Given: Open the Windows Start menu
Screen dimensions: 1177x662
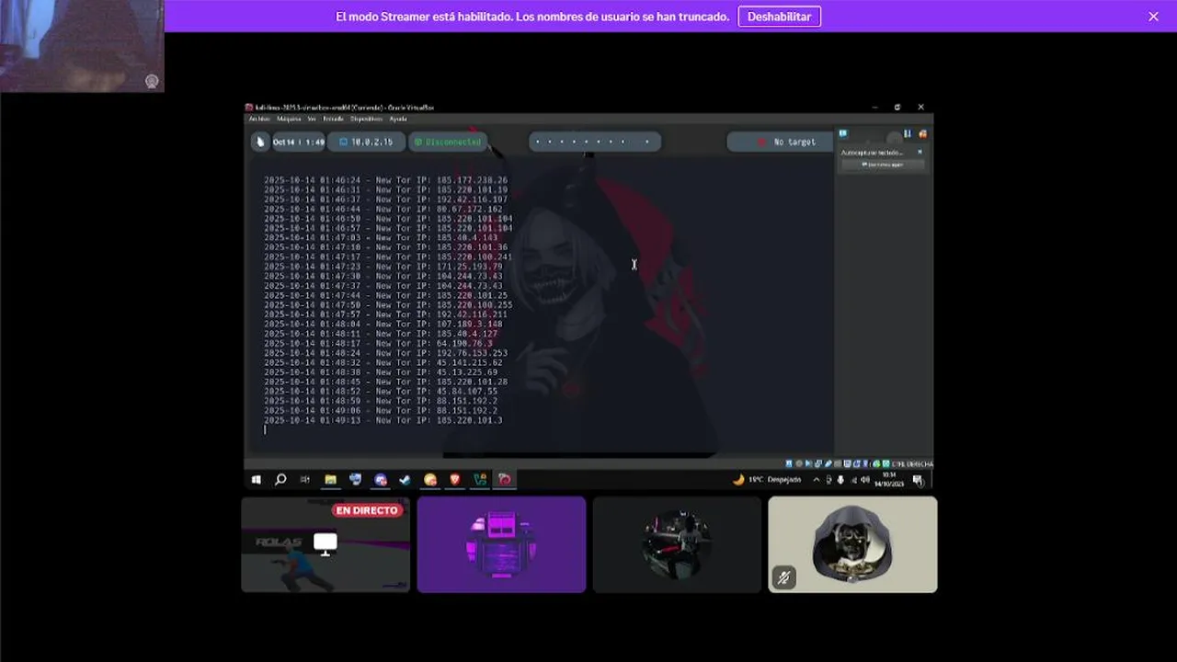Looking at the screenshot, I should point(257,480).
